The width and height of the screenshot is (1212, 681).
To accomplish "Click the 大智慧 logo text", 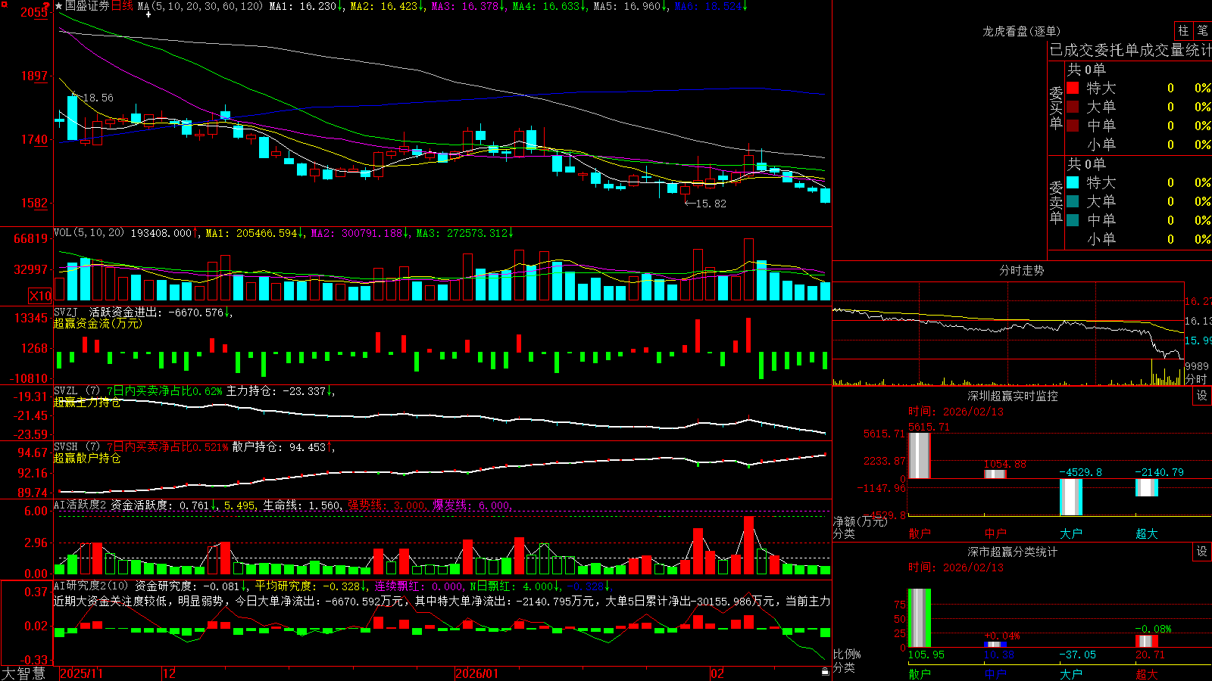I will click(x=23, y=673).
